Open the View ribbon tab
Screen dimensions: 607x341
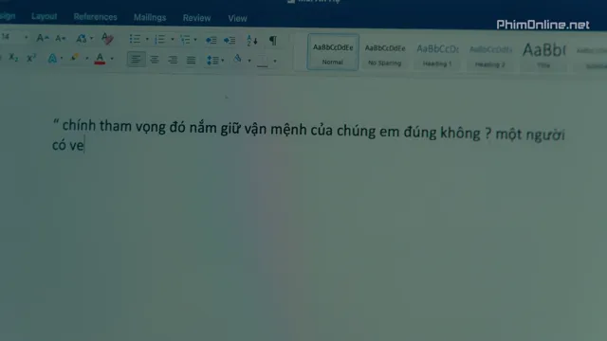[x=237, y=18]
